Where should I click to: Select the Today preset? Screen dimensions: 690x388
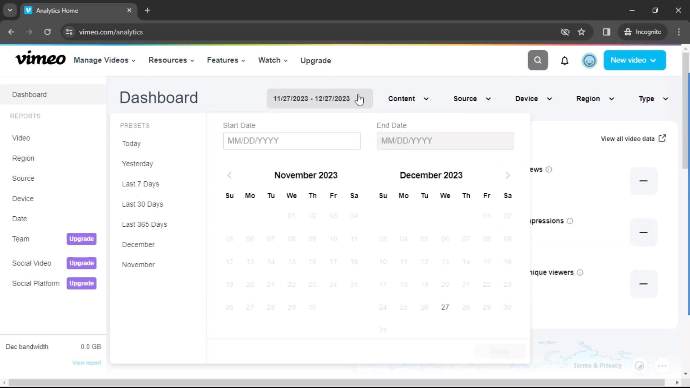pos(131,144)
